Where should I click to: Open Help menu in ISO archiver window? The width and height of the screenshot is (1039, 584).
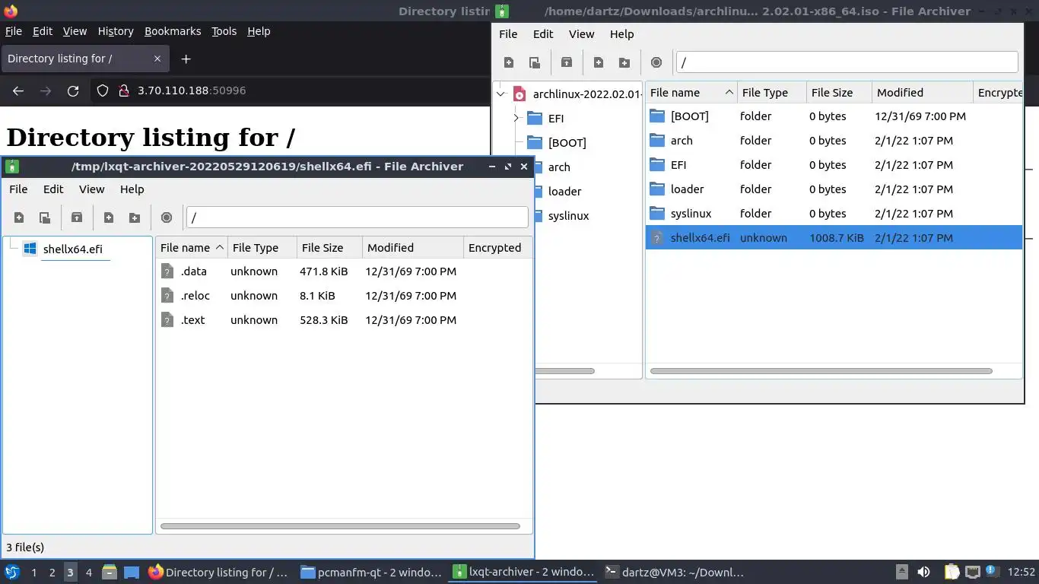(621, 34)
